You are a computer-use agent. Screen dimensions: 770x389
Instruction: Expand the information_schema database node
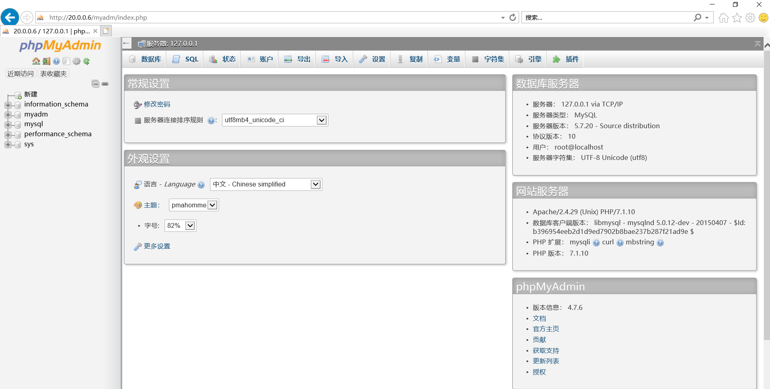point(8,105)
